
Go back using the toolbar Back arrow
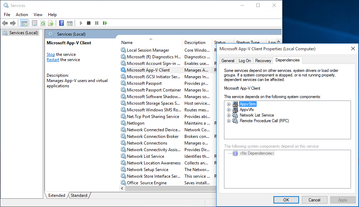[x=5, y=23]
